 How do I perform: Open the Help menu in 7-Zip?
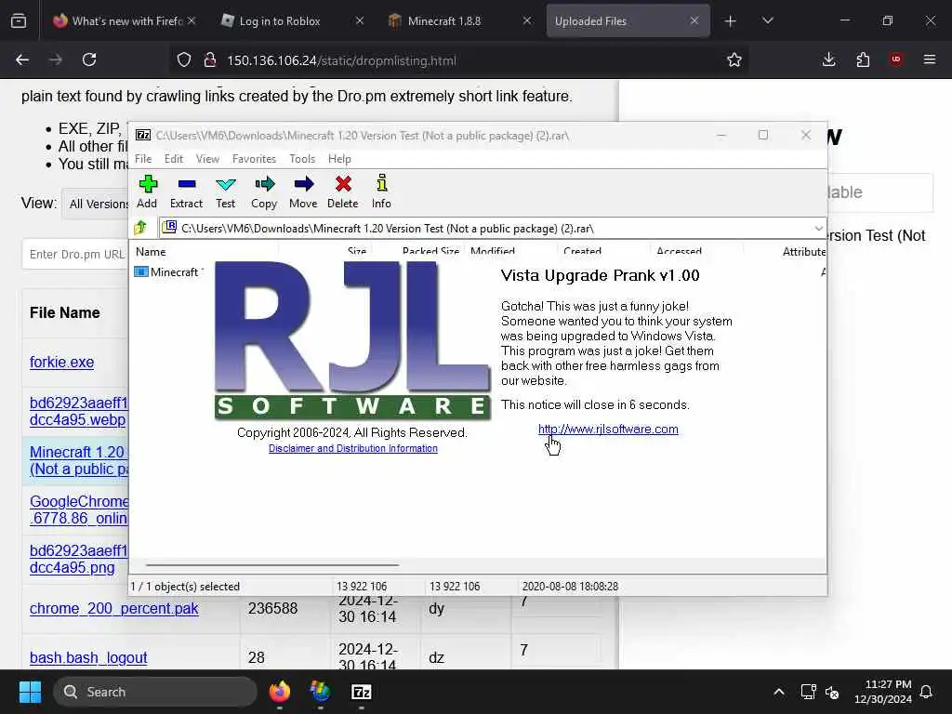click(340, 158)
